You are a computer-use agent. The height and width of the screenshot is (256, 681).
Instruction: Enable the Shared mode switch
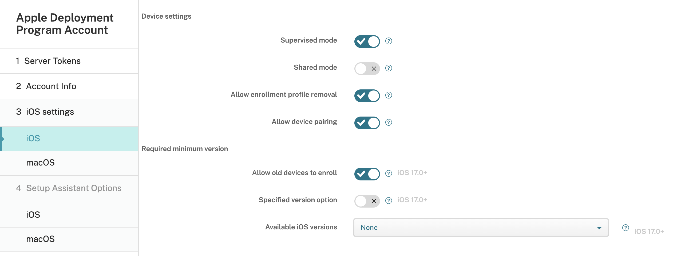(x=367, y=69)
